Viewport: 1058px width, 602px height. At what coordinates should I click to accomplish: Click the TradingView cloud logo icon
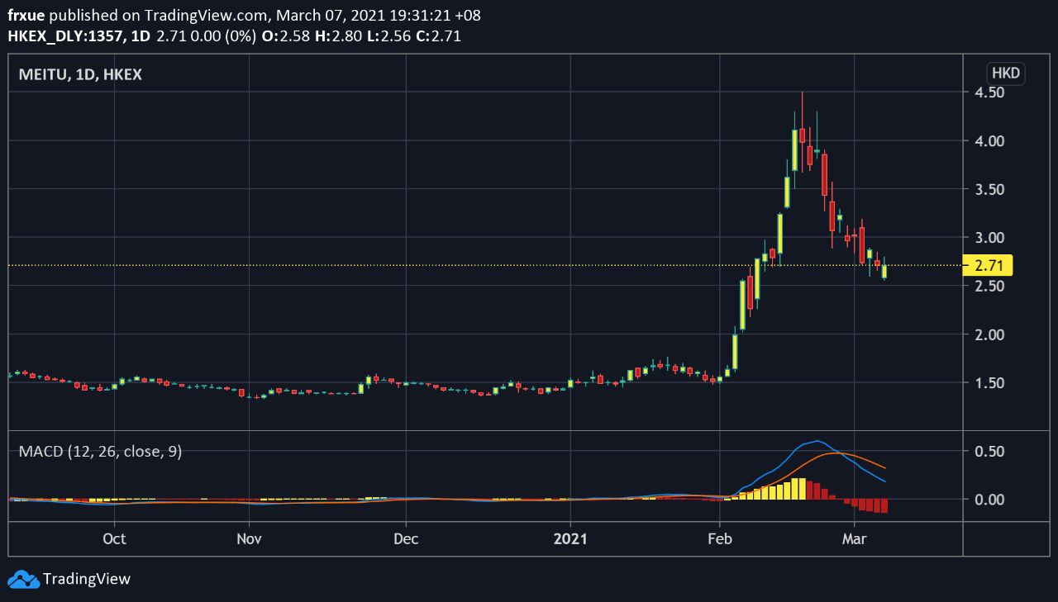pyautogui.click(x=24, y=579)
